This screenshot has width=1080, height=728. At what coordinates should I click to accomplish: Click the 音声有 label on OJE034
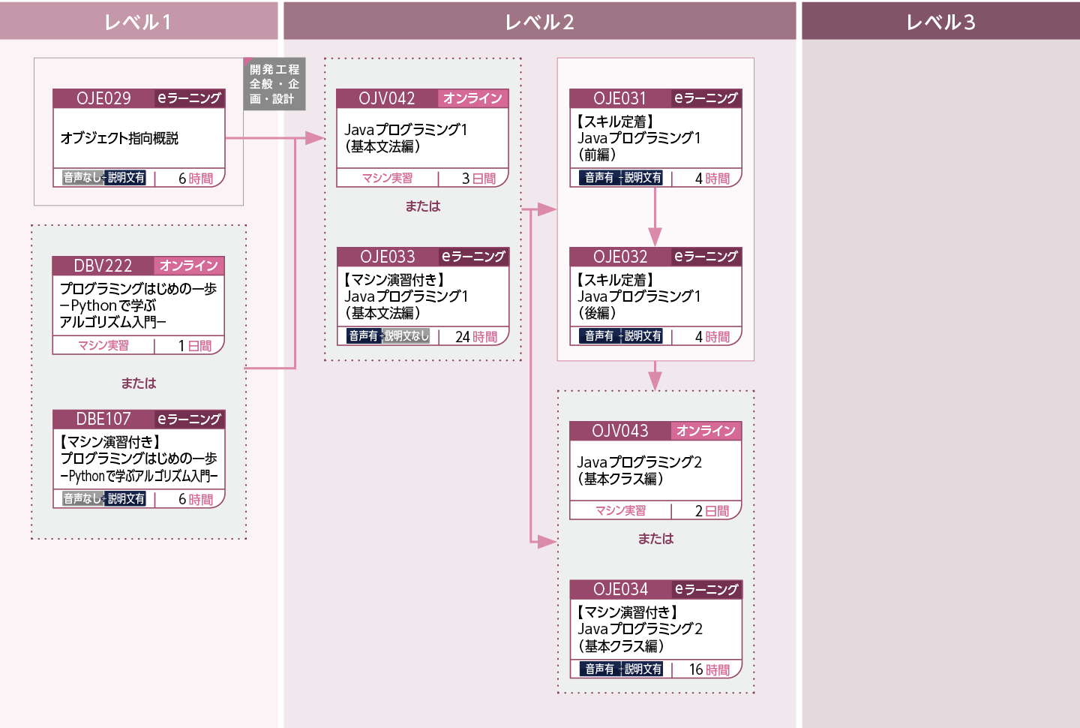pos(599,669)
